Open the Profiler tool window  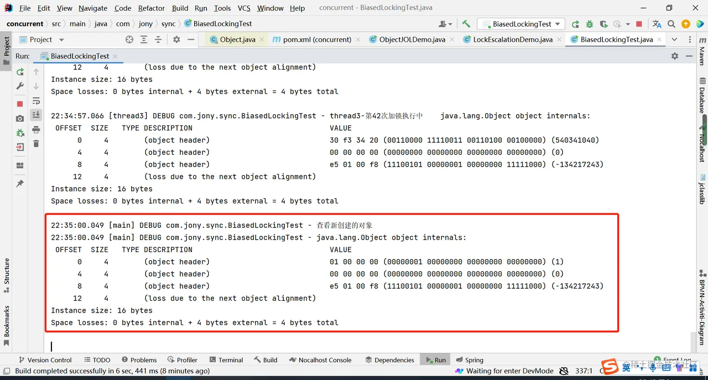(x=182, y=360)
